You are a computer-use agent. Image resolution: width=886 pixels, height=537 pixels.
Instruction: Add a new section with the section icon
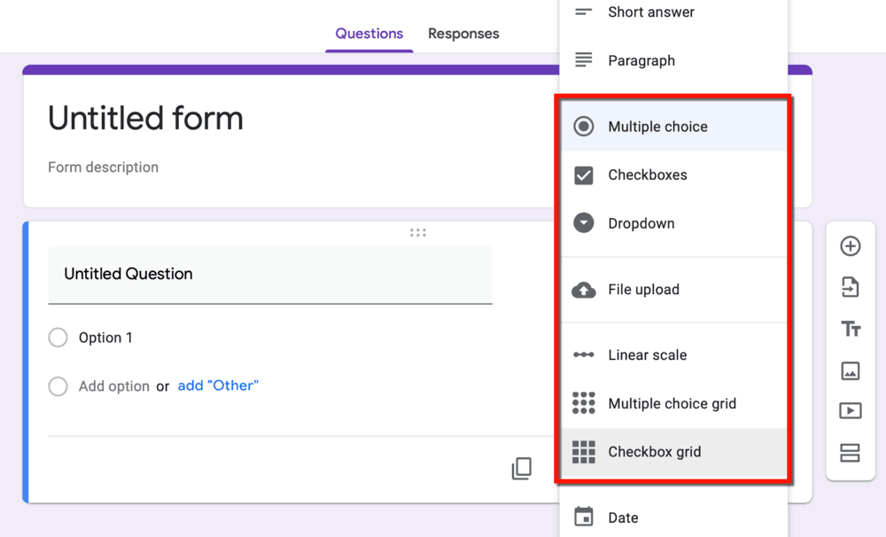(x=850, y=451)
